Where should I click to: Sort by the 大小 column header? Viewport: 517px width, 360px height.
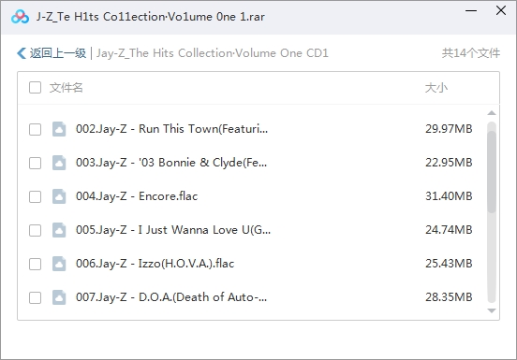(436, 88)
